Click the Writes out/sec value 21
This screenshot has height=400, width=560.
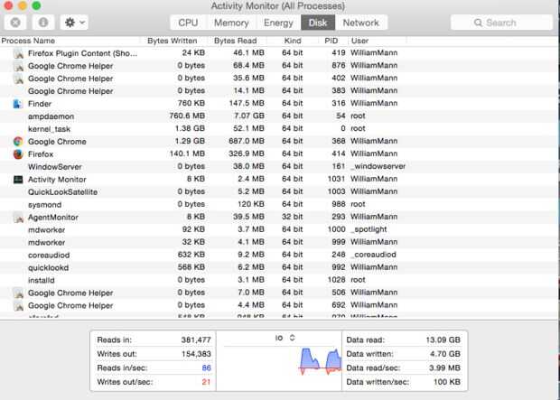[x=207, y=382]
